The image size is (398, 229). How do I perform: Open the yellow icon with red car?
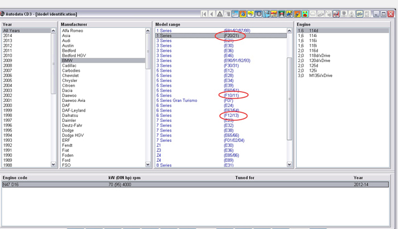[x=305, y=14]
